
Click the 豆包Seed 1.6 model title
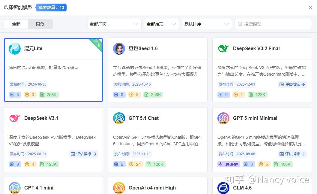point(143,48)
